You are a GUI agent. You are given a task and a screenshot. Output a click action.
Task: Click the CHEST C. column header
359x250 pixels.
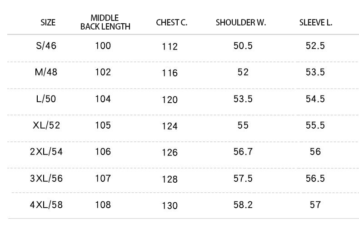pyautogui.click(x=172, y=22)
